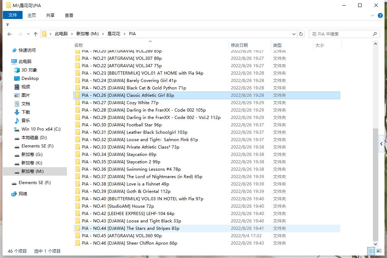387x258 pixels.
Task: Open the Help question mark icon
Action: pyautogui.click(x=380, y=15)
